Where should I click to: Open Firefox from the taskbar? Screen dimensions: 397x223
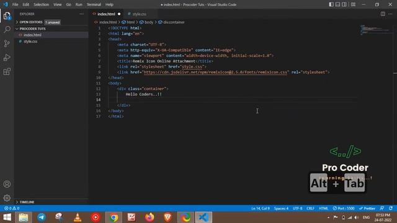pyautogui.click(x=149, y=217)
